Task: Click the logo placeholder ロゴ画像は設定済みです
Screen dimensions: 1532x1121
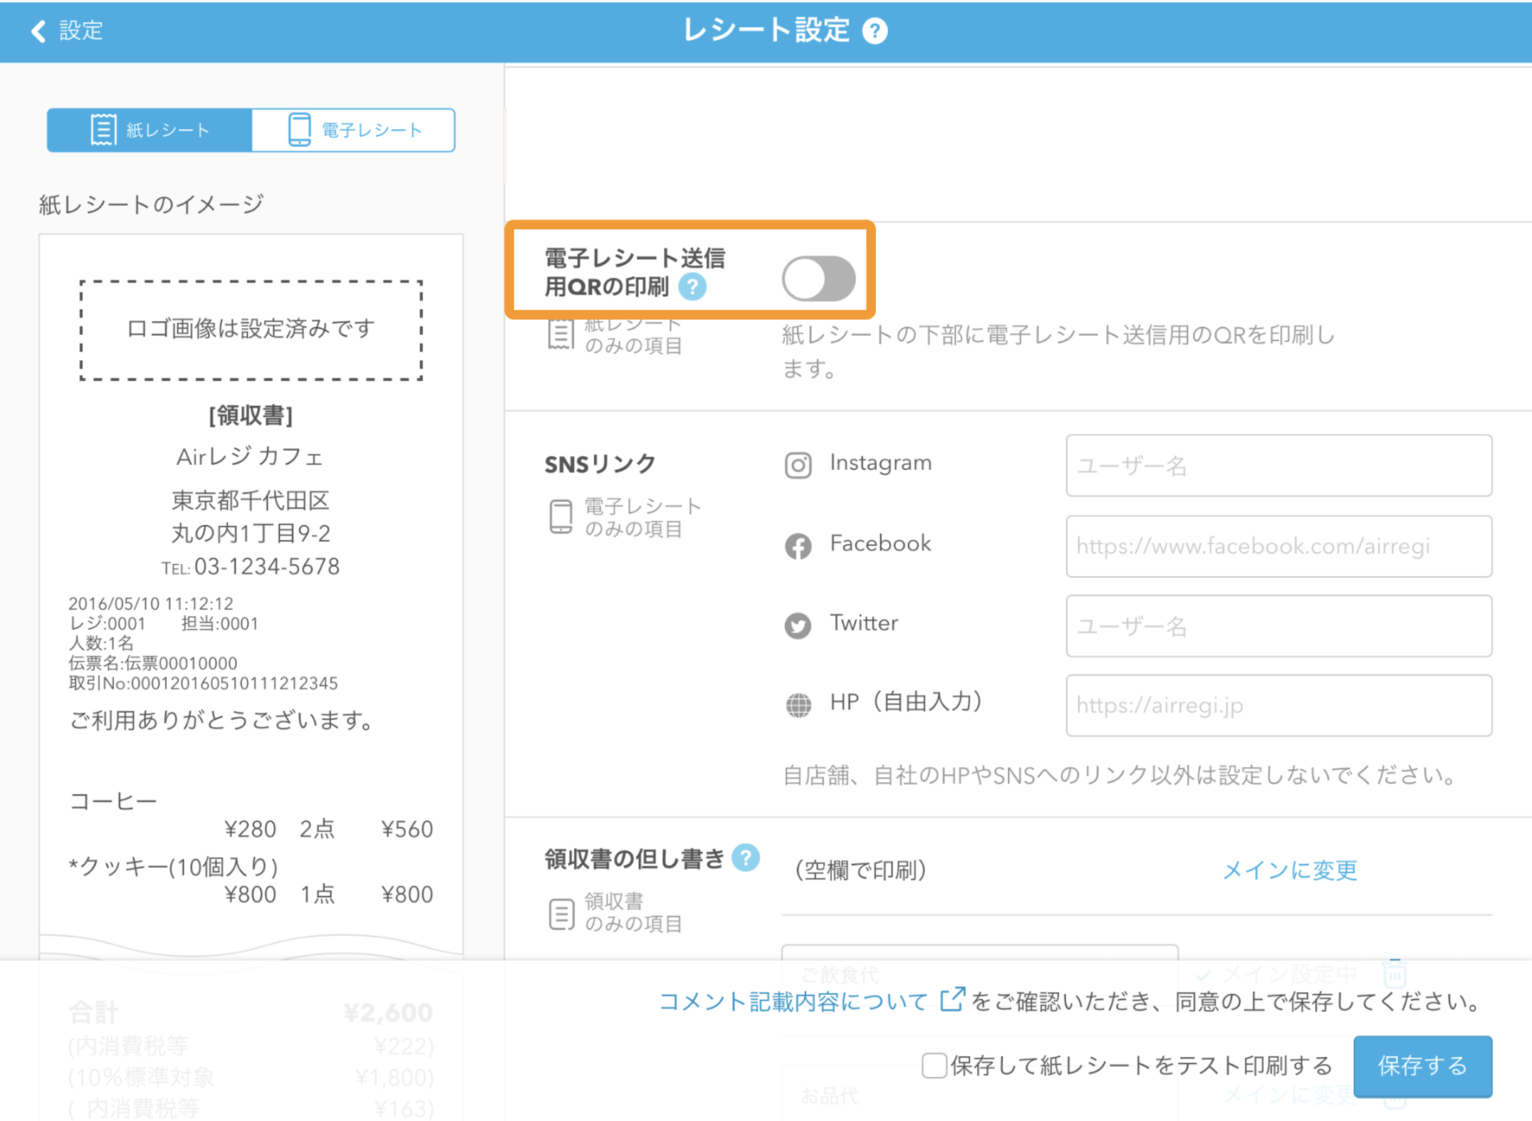Action: (x=251, y=330)
